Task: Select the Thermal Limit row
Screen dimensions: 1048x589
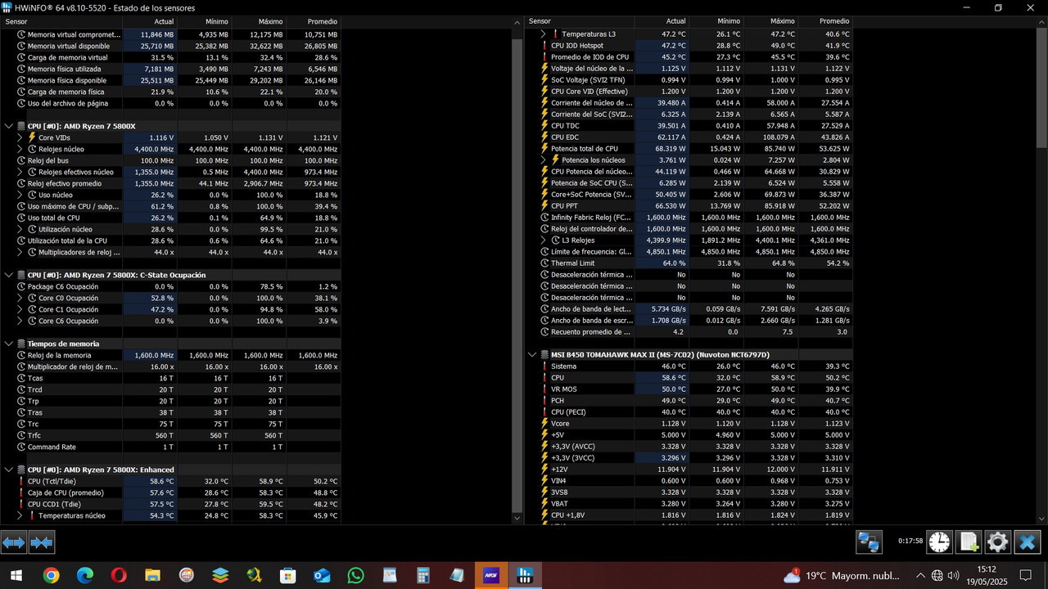Action: pyautogui.click(x=689, y=263)
